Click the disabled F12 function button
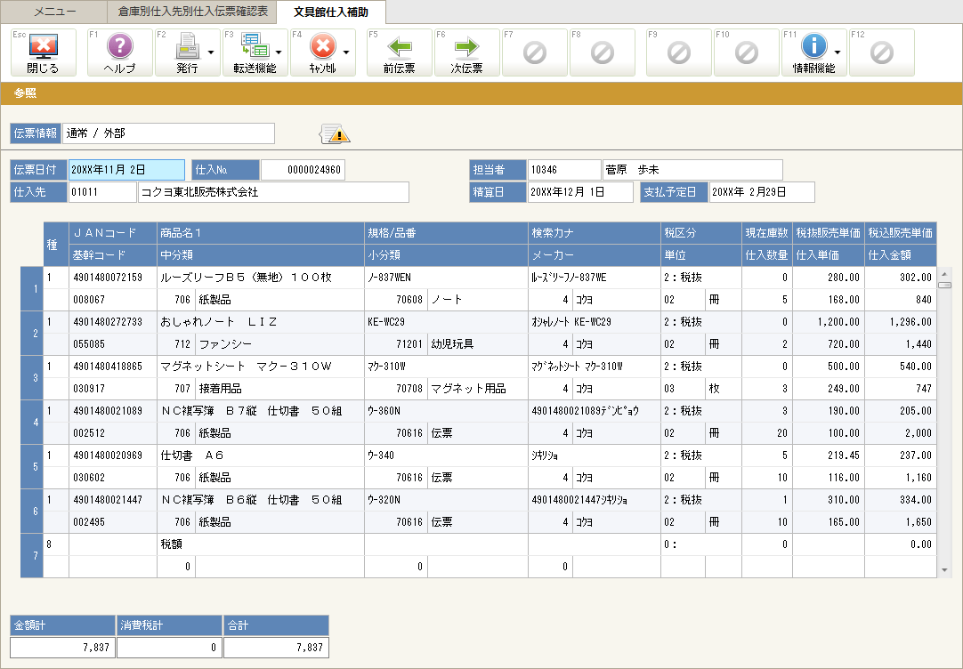The height and width of the screenshot is (669, 963). point(881,52)
